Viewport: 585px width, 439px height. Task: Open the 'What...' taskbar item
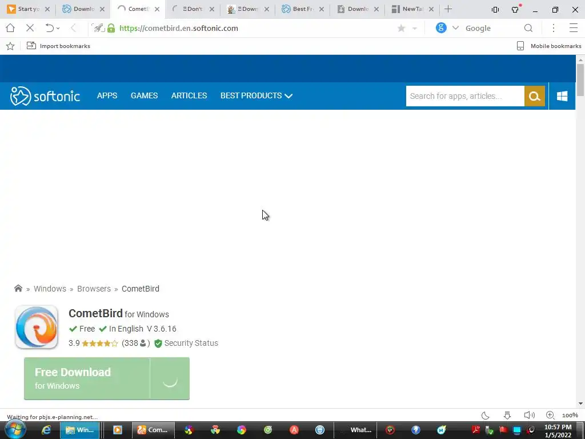click(356, 430)
